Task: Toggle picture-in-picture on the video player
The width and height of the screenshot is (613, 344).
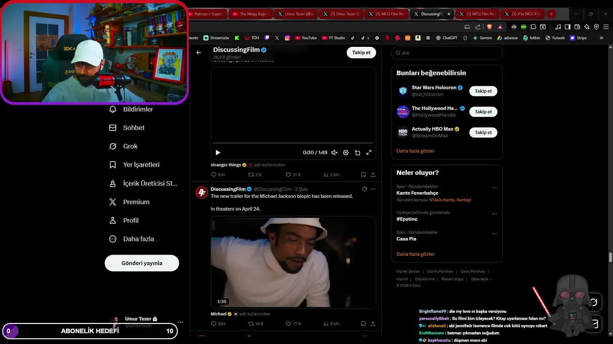Action: coord(357,152)
